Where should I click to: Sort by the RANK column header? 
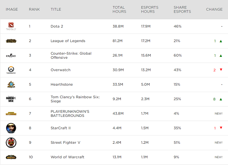34,9
